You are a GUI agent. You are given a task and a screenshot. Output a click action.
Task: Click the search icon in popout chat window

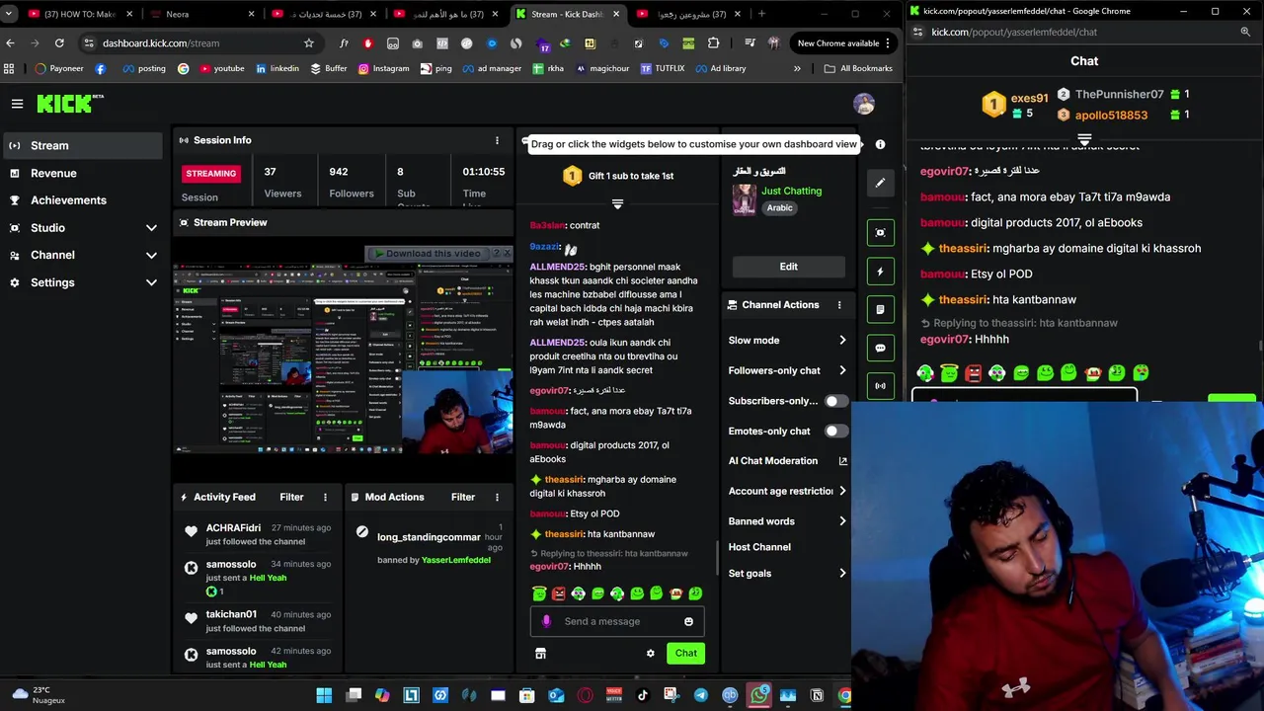(x=1245, y=32)
